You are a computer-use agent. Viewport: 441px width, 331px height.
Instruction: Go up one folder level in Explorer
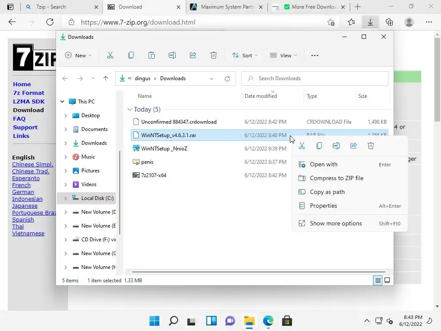pos(106,78)
